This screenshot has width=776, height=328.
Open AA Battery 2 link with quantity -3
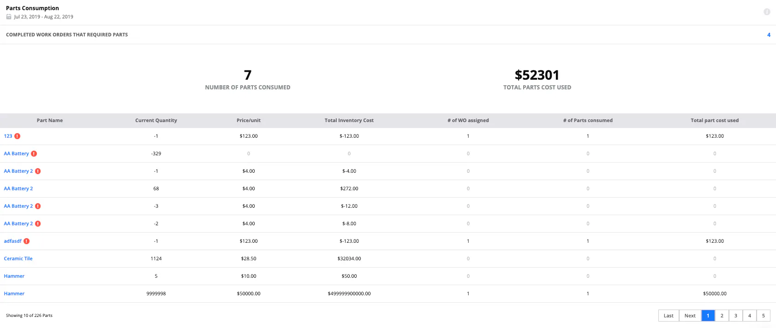click(18, 206)
